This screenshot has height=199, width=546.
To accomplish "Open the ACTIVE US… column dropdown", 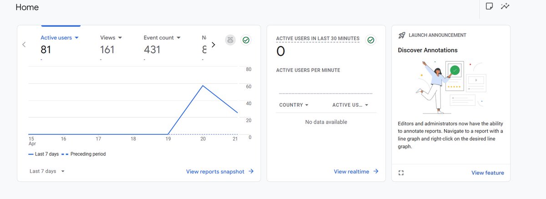I will click(x=350, y=105).
